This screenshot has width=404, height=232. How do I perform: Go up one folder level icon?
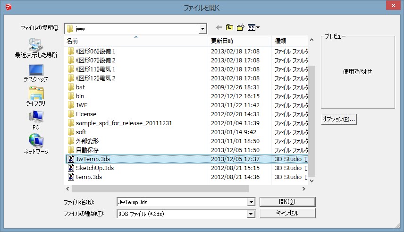tap(229, 27)
